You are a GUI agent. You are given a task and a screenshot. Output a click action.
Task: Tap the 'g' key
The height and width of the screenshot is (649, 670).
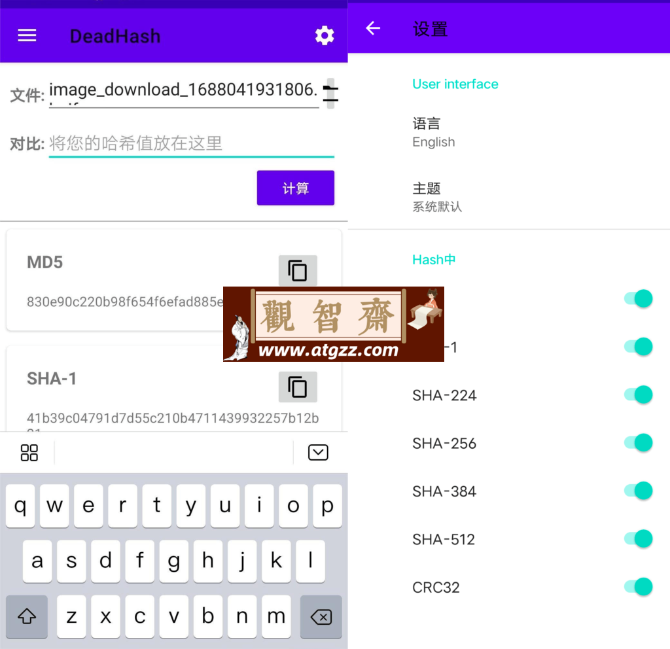[174, 561]
